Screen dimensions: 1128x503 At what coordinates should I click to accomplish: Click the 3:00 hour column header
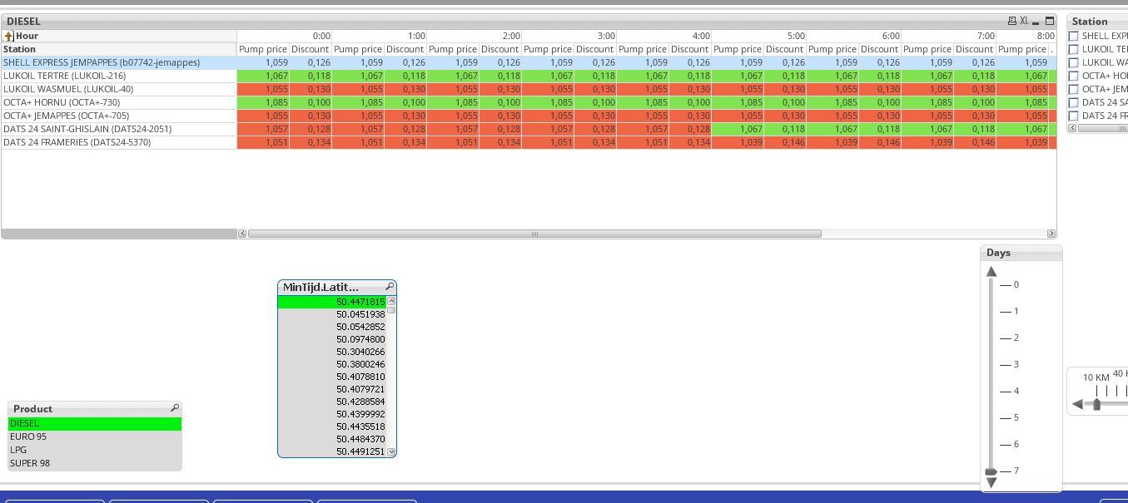[569, 36]
